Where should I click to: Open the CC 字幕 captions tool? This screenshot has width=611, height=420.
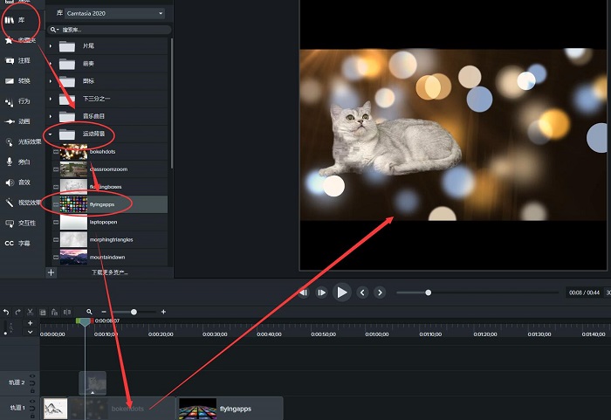[17, 243]
